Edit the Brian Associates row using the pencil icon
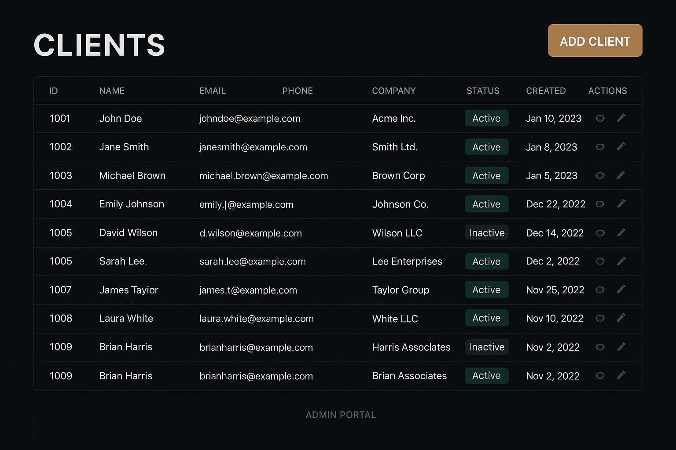This screenshot has height=450, width=676. click(x=621, y=376)
